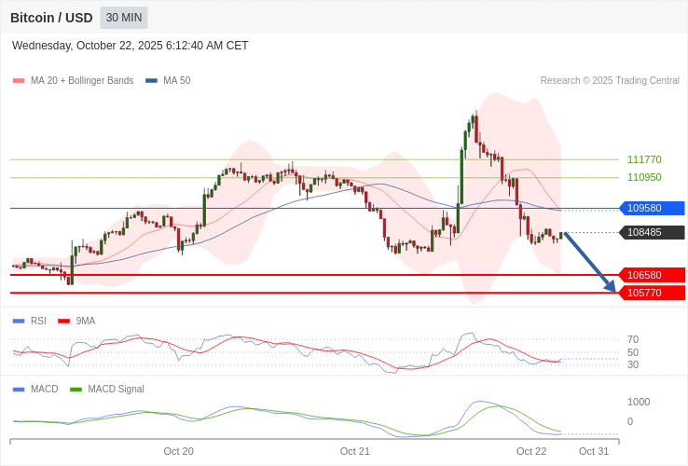Viewport: 688px width, 466px height.
Task: Click the Oct 20 date axis label
Action: coord(179,451)
